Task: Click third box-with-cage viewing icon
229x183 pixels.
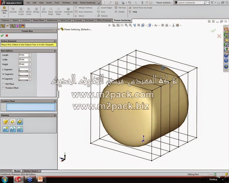Action: [20, 122]
